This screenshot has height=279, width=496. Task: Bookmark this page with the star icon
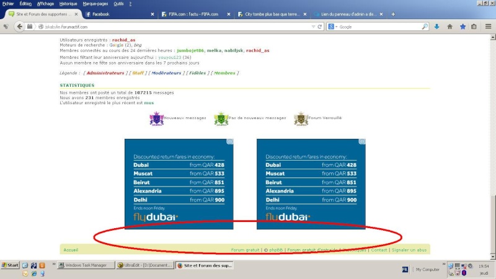(463, 27)
